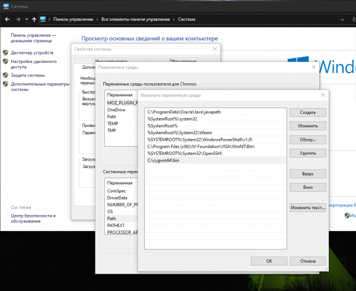Click the forward navigation arrow
This screenshot has height=291, width=356.
click(x=17, y=19)
